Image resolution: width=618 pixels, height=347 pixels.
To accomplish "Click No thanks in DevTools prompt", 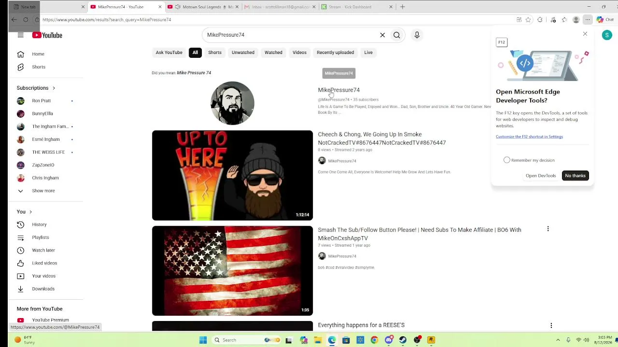I will point(575,176).
